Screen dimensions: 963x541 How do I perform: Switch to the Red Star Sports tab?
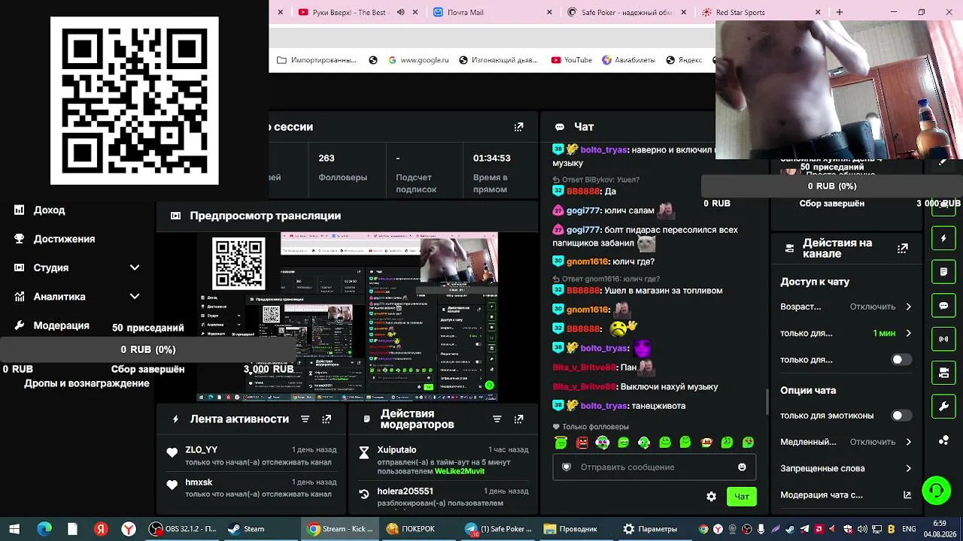coord(760,12)
